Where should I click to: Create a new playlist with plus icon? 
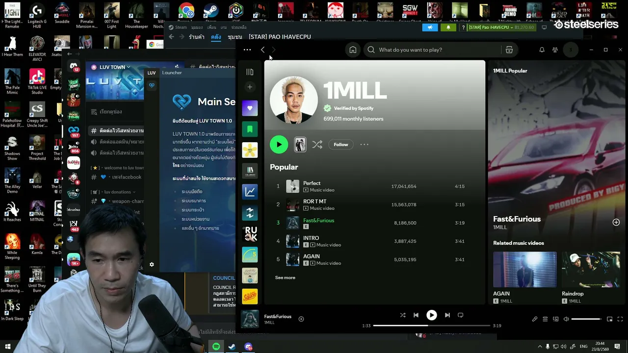[x=250, y=87]
